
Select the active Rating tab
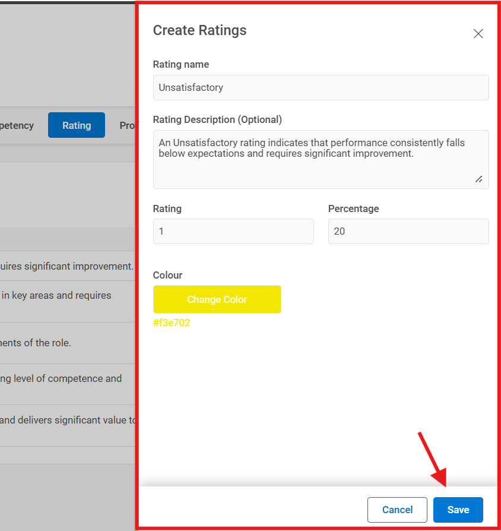pyautogui.click(x=76, y=125)
